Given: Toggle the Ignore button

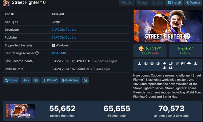Looking at the screenshot, I should point(157,2).
